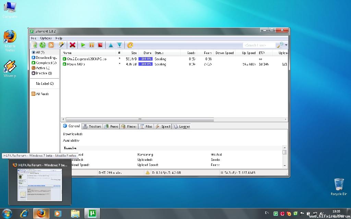Click the green Start torrent icon
The width and height of the screenshot is (351, 219).
coord(83,45)
